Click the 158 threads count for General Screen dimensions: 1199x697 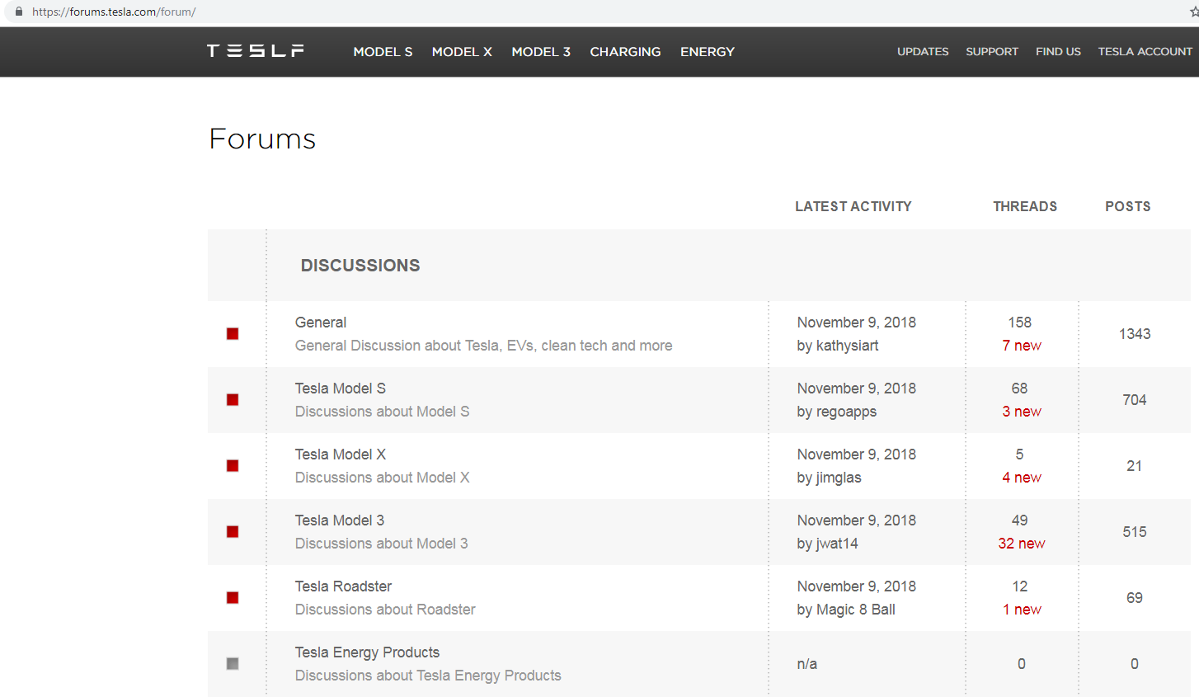(1020, 323)
